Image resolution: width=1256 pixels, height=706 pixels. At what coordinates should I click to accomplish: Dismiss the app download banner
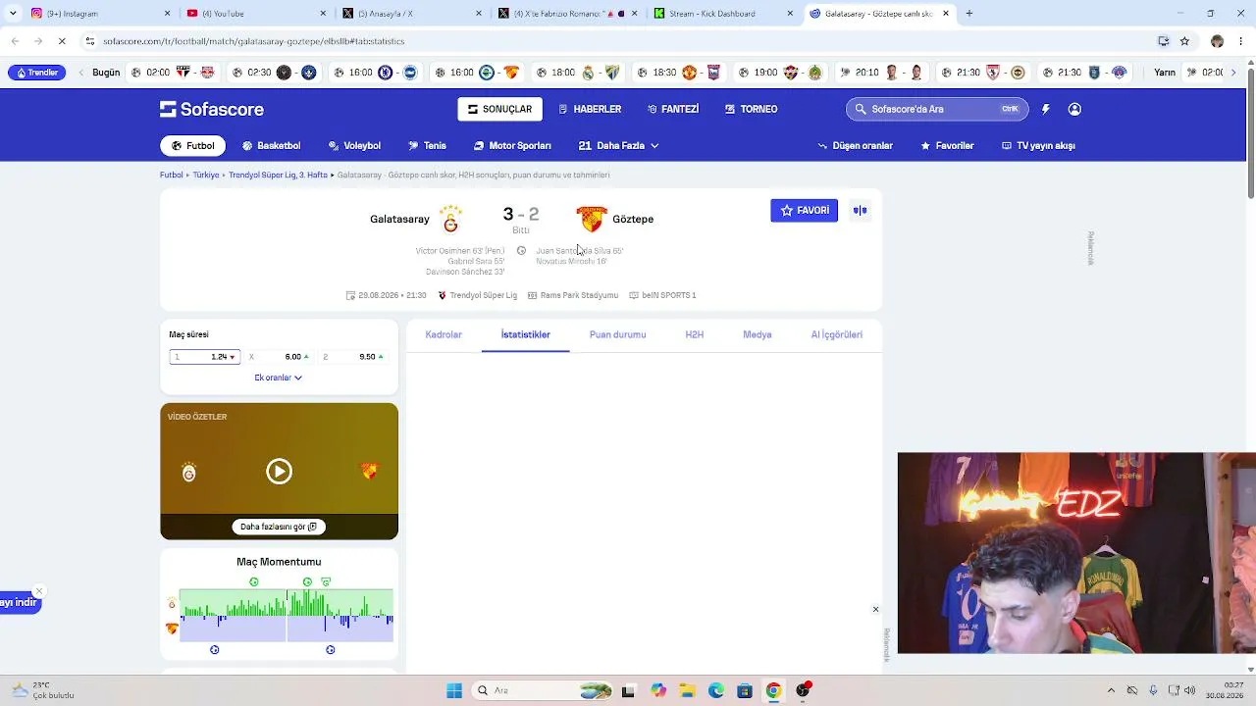(39, 591)
